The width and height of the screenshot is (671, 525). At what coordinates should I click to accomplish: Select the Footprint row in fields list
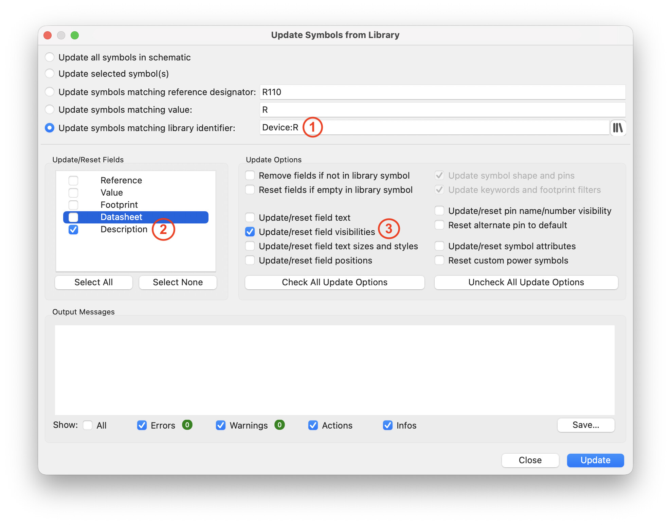pyautogui.click(x=136, y=205)
